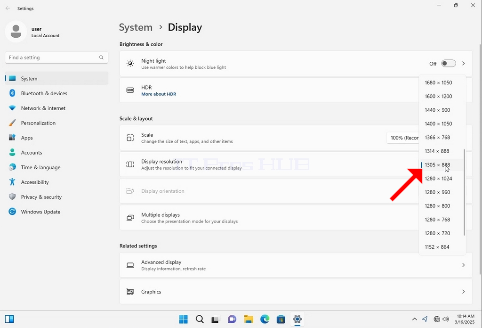Open Personalization settings
This screenshot has height=328, width=482.
tap(56, 123)
